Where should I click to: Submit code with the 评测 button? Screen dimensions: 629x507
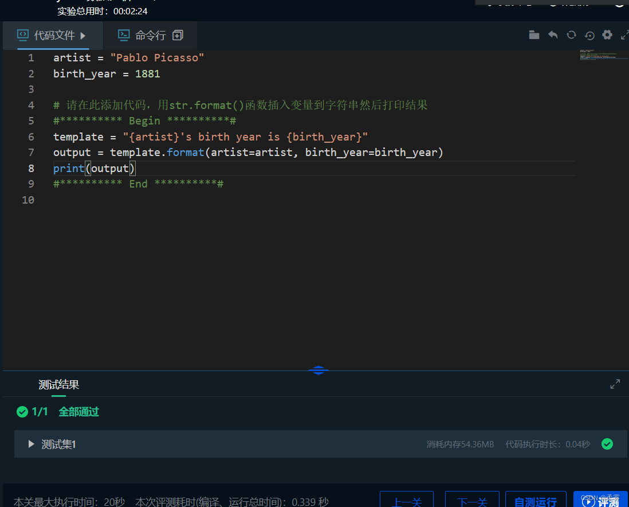[601, 501]
